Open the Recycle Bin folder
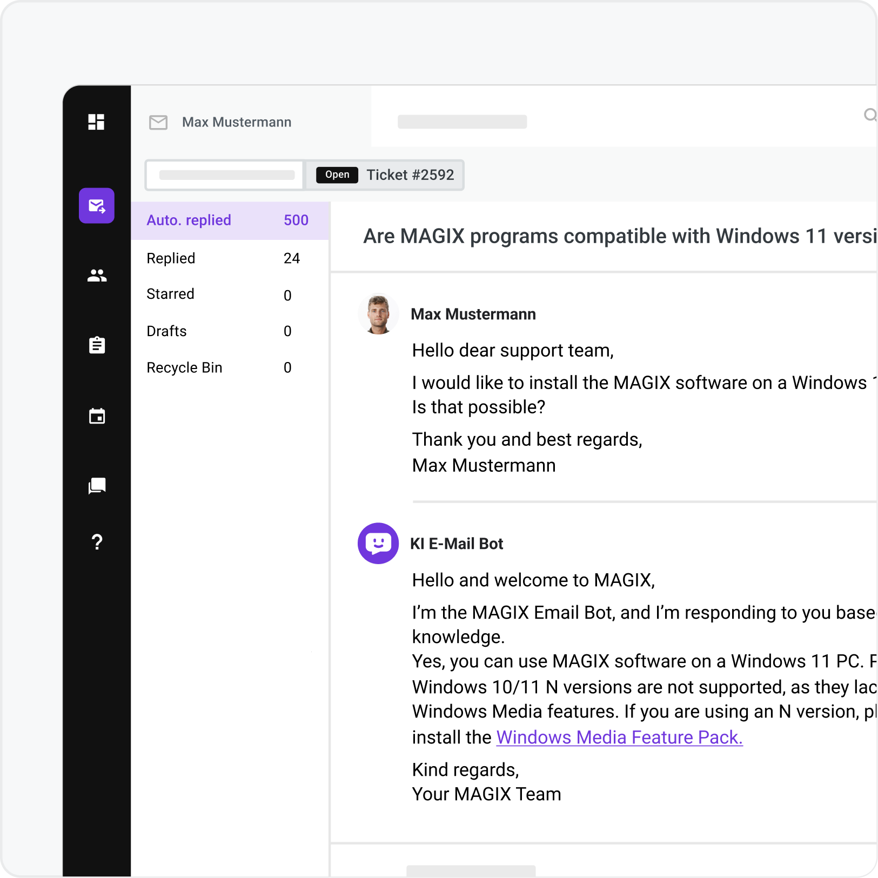This screenshot has height=878, width=878. [x=184, y=367]
